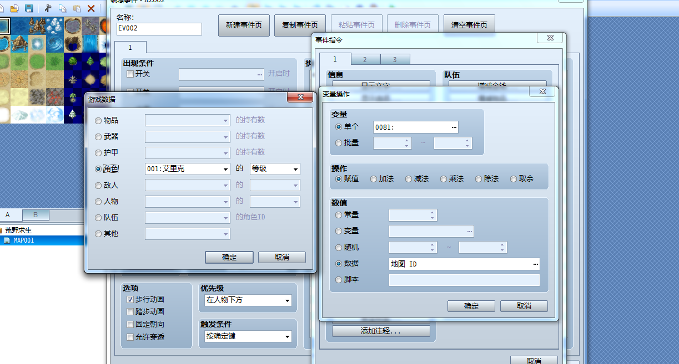Enable the 允许穿透 checkbox
Screen dimensions: 679x364
pyautogui.click(x=130, y=337)
